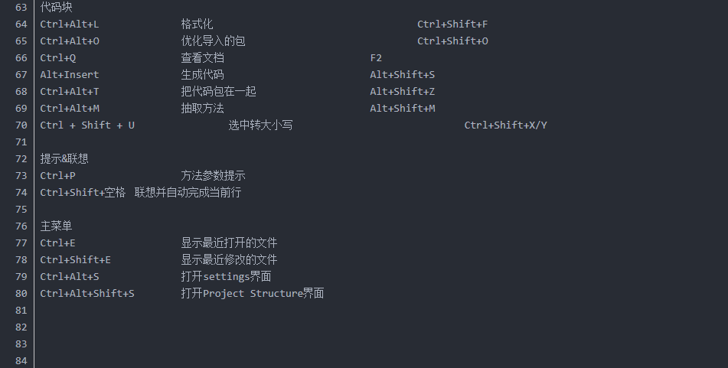Image resolution: width=728 pixels, height=368 pixels.
Task: Click the Ctrl+Shift+X/Y text
Action: 505,125
